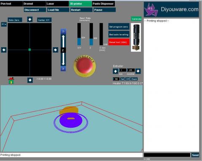This screenshot has width=202, height=161.
Task: Move the head left with the arrow
Action: 4,50
